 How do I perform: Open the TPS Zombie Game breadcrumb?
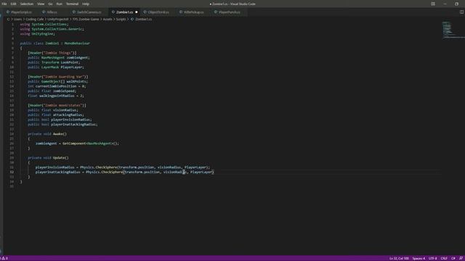click(86, 20)
